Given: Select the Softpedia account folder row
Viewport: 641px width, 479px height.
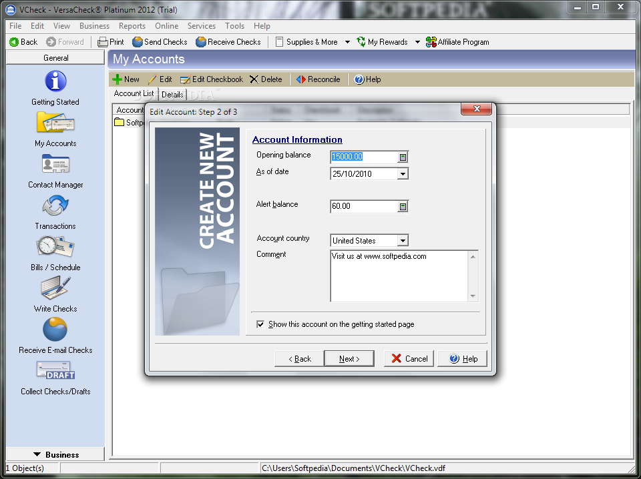Looking at the screenshot, I should pyautogui.click(x=129, y=122).
